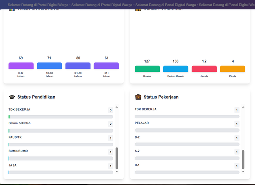
Task: Click the TDK BEKERJA label in Status Pendidikan
Action: click(19, 109)
